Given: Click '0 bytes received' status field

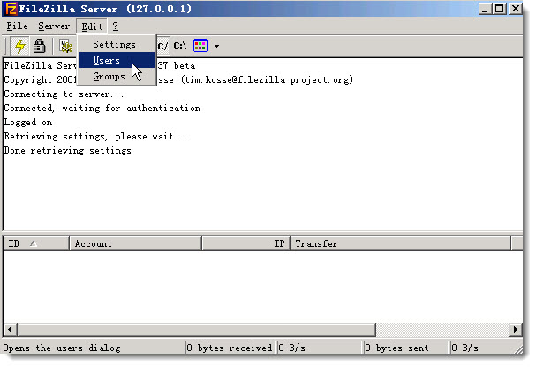Looking at the screenshot, I should tap(230, 348).
